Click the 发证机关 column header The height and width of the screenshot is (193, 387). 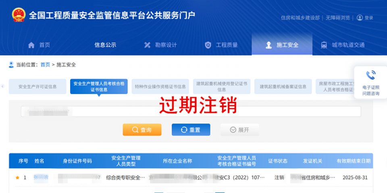(313, 161)
